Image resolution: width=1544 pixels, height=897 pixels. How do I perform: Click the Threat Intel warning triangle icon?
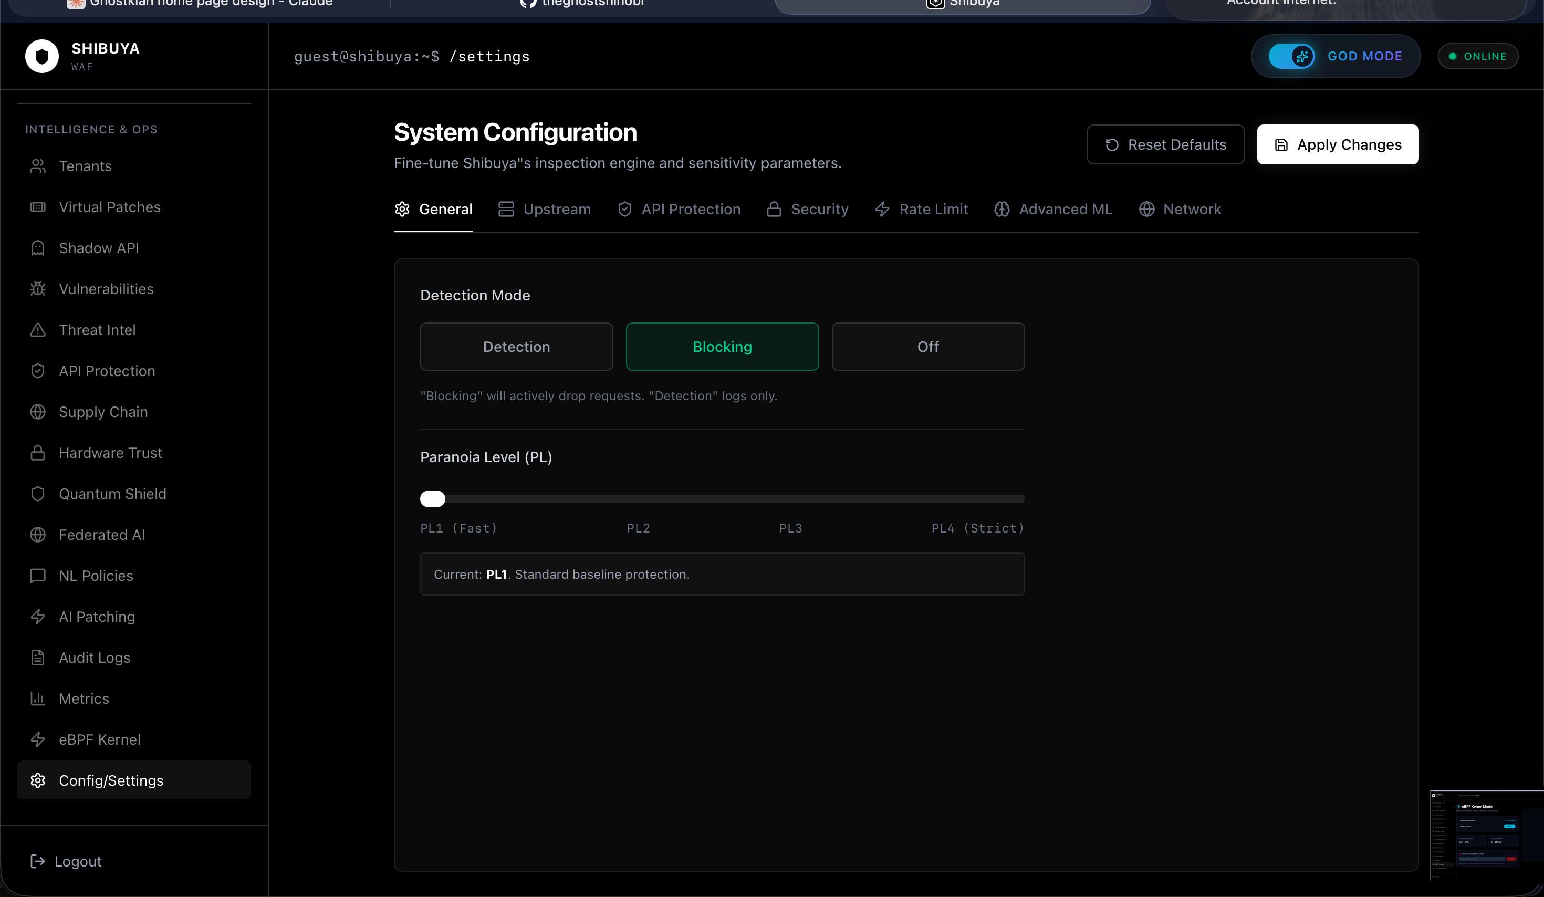click(38, 330)
